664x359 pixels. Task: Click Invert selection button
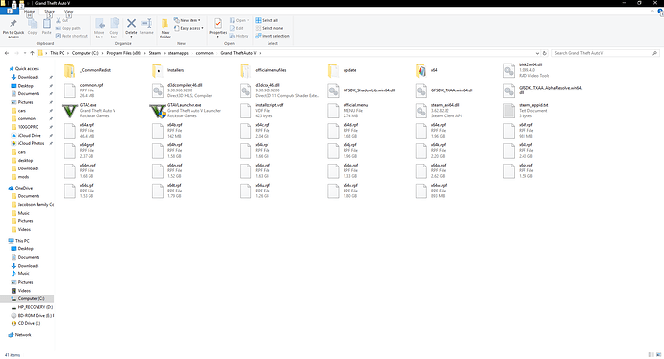coord(272,36)
